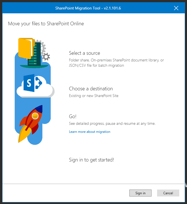Click the 'Go!' heading text
This screenshot has height=204, width=187.
point(73,116)
